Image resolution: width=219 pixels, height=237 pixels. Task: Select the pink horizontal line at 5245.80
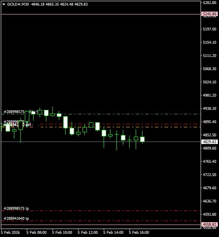coord(101,14)
